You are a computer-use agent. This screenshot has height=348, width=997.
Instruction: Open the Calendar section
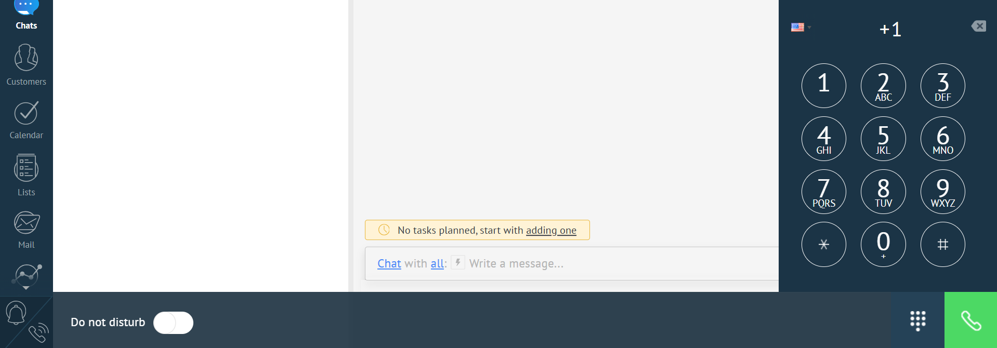[x=26, y=121]
